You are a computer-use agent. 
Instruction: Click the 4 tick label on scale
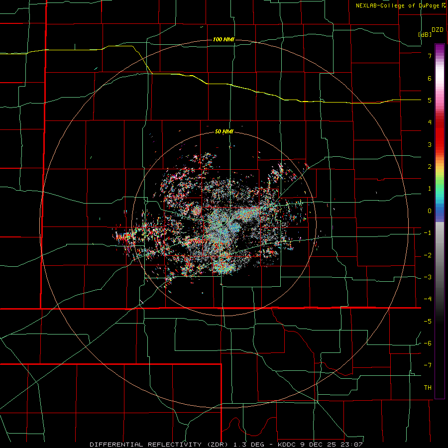(430, 122)
